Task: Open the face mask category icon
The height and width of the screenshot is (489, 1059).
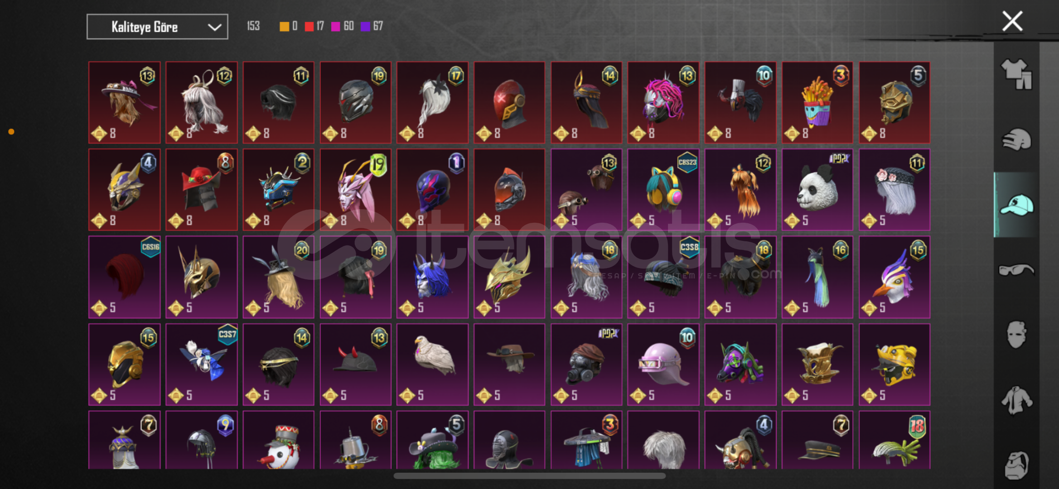Action: point(1016,335)
